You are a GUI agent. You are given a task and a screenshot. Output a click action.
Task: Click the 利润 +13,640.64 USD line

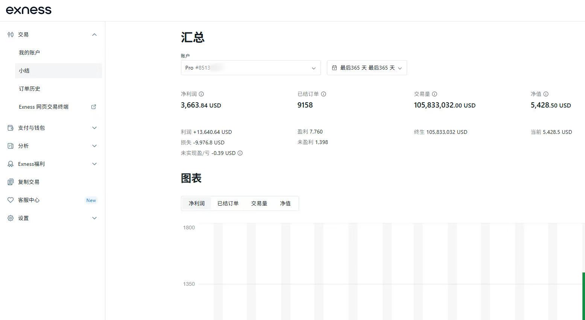click(206, 132)
